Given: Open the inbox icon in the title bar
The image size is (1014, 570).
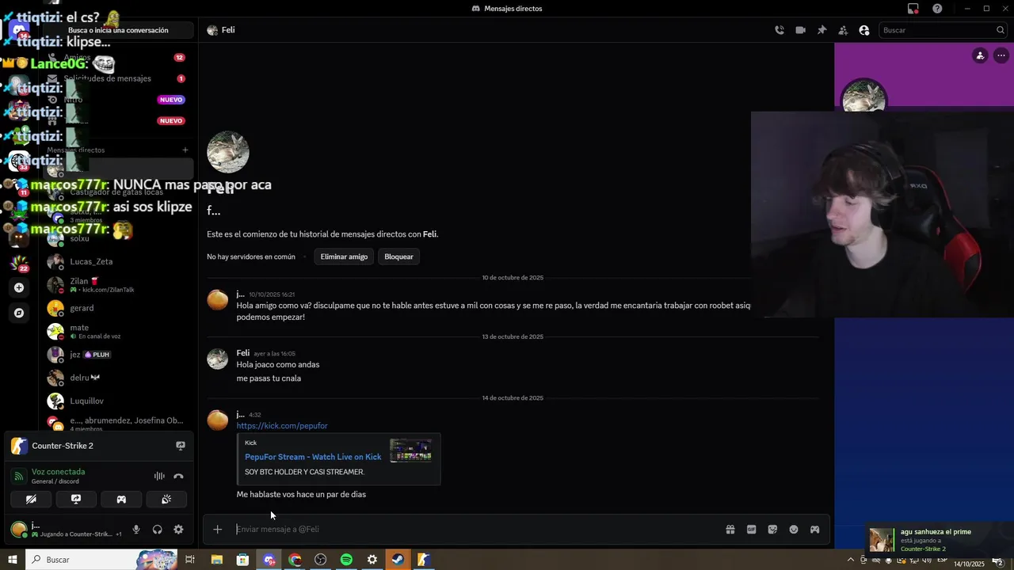Looking at the screenshot, I should coord(913,9).
